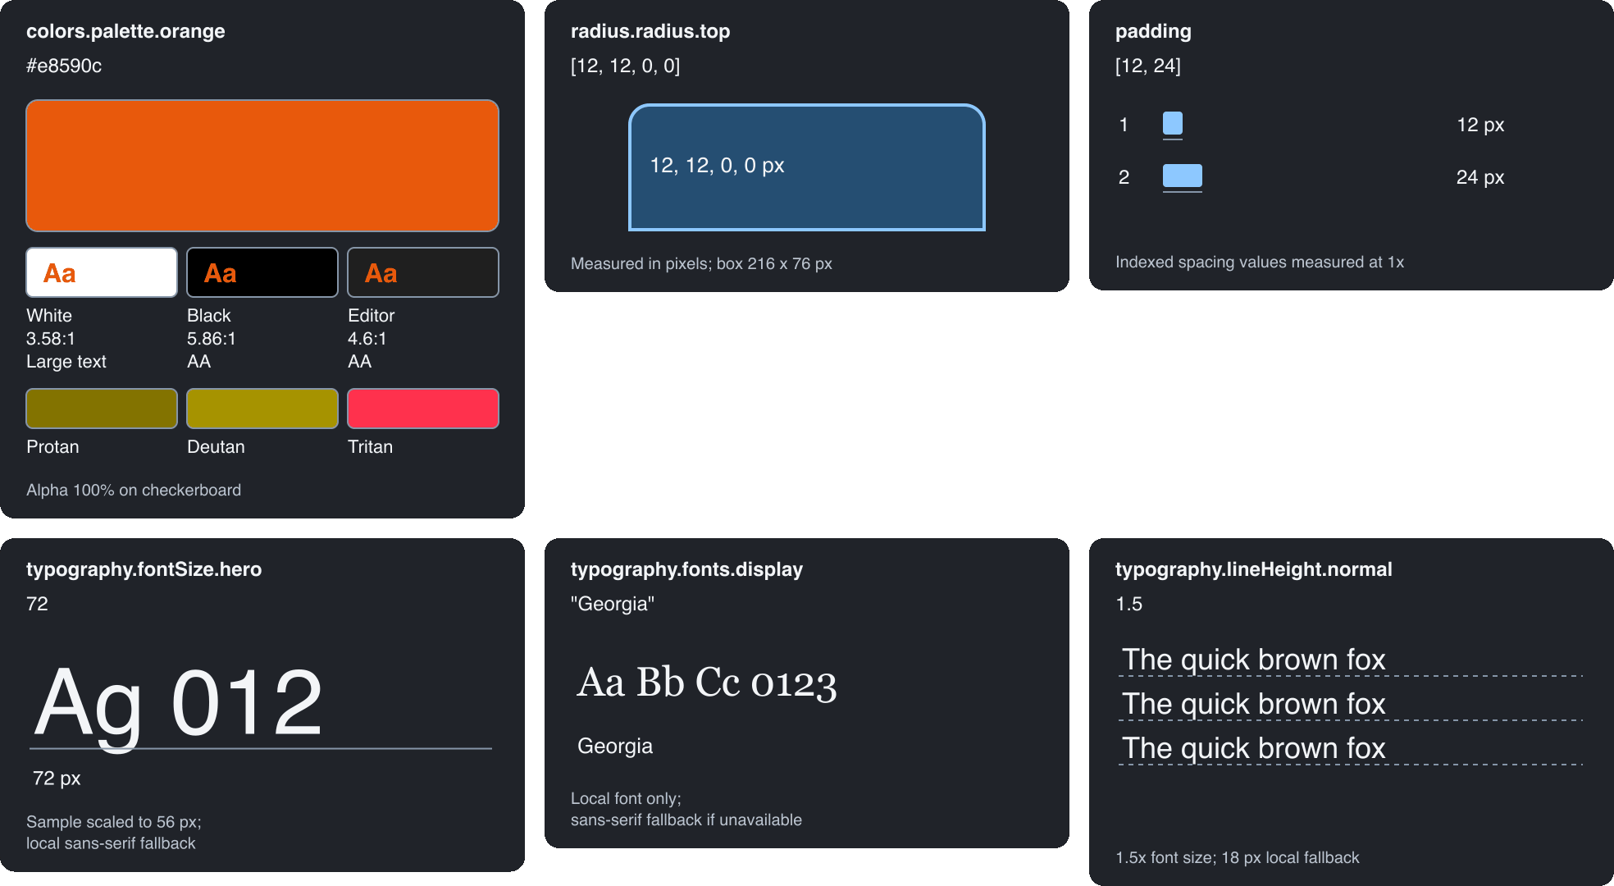
Task: Click the 72 value under fontSize.hero
Action: pyautogui.click(x=37, y=604)
